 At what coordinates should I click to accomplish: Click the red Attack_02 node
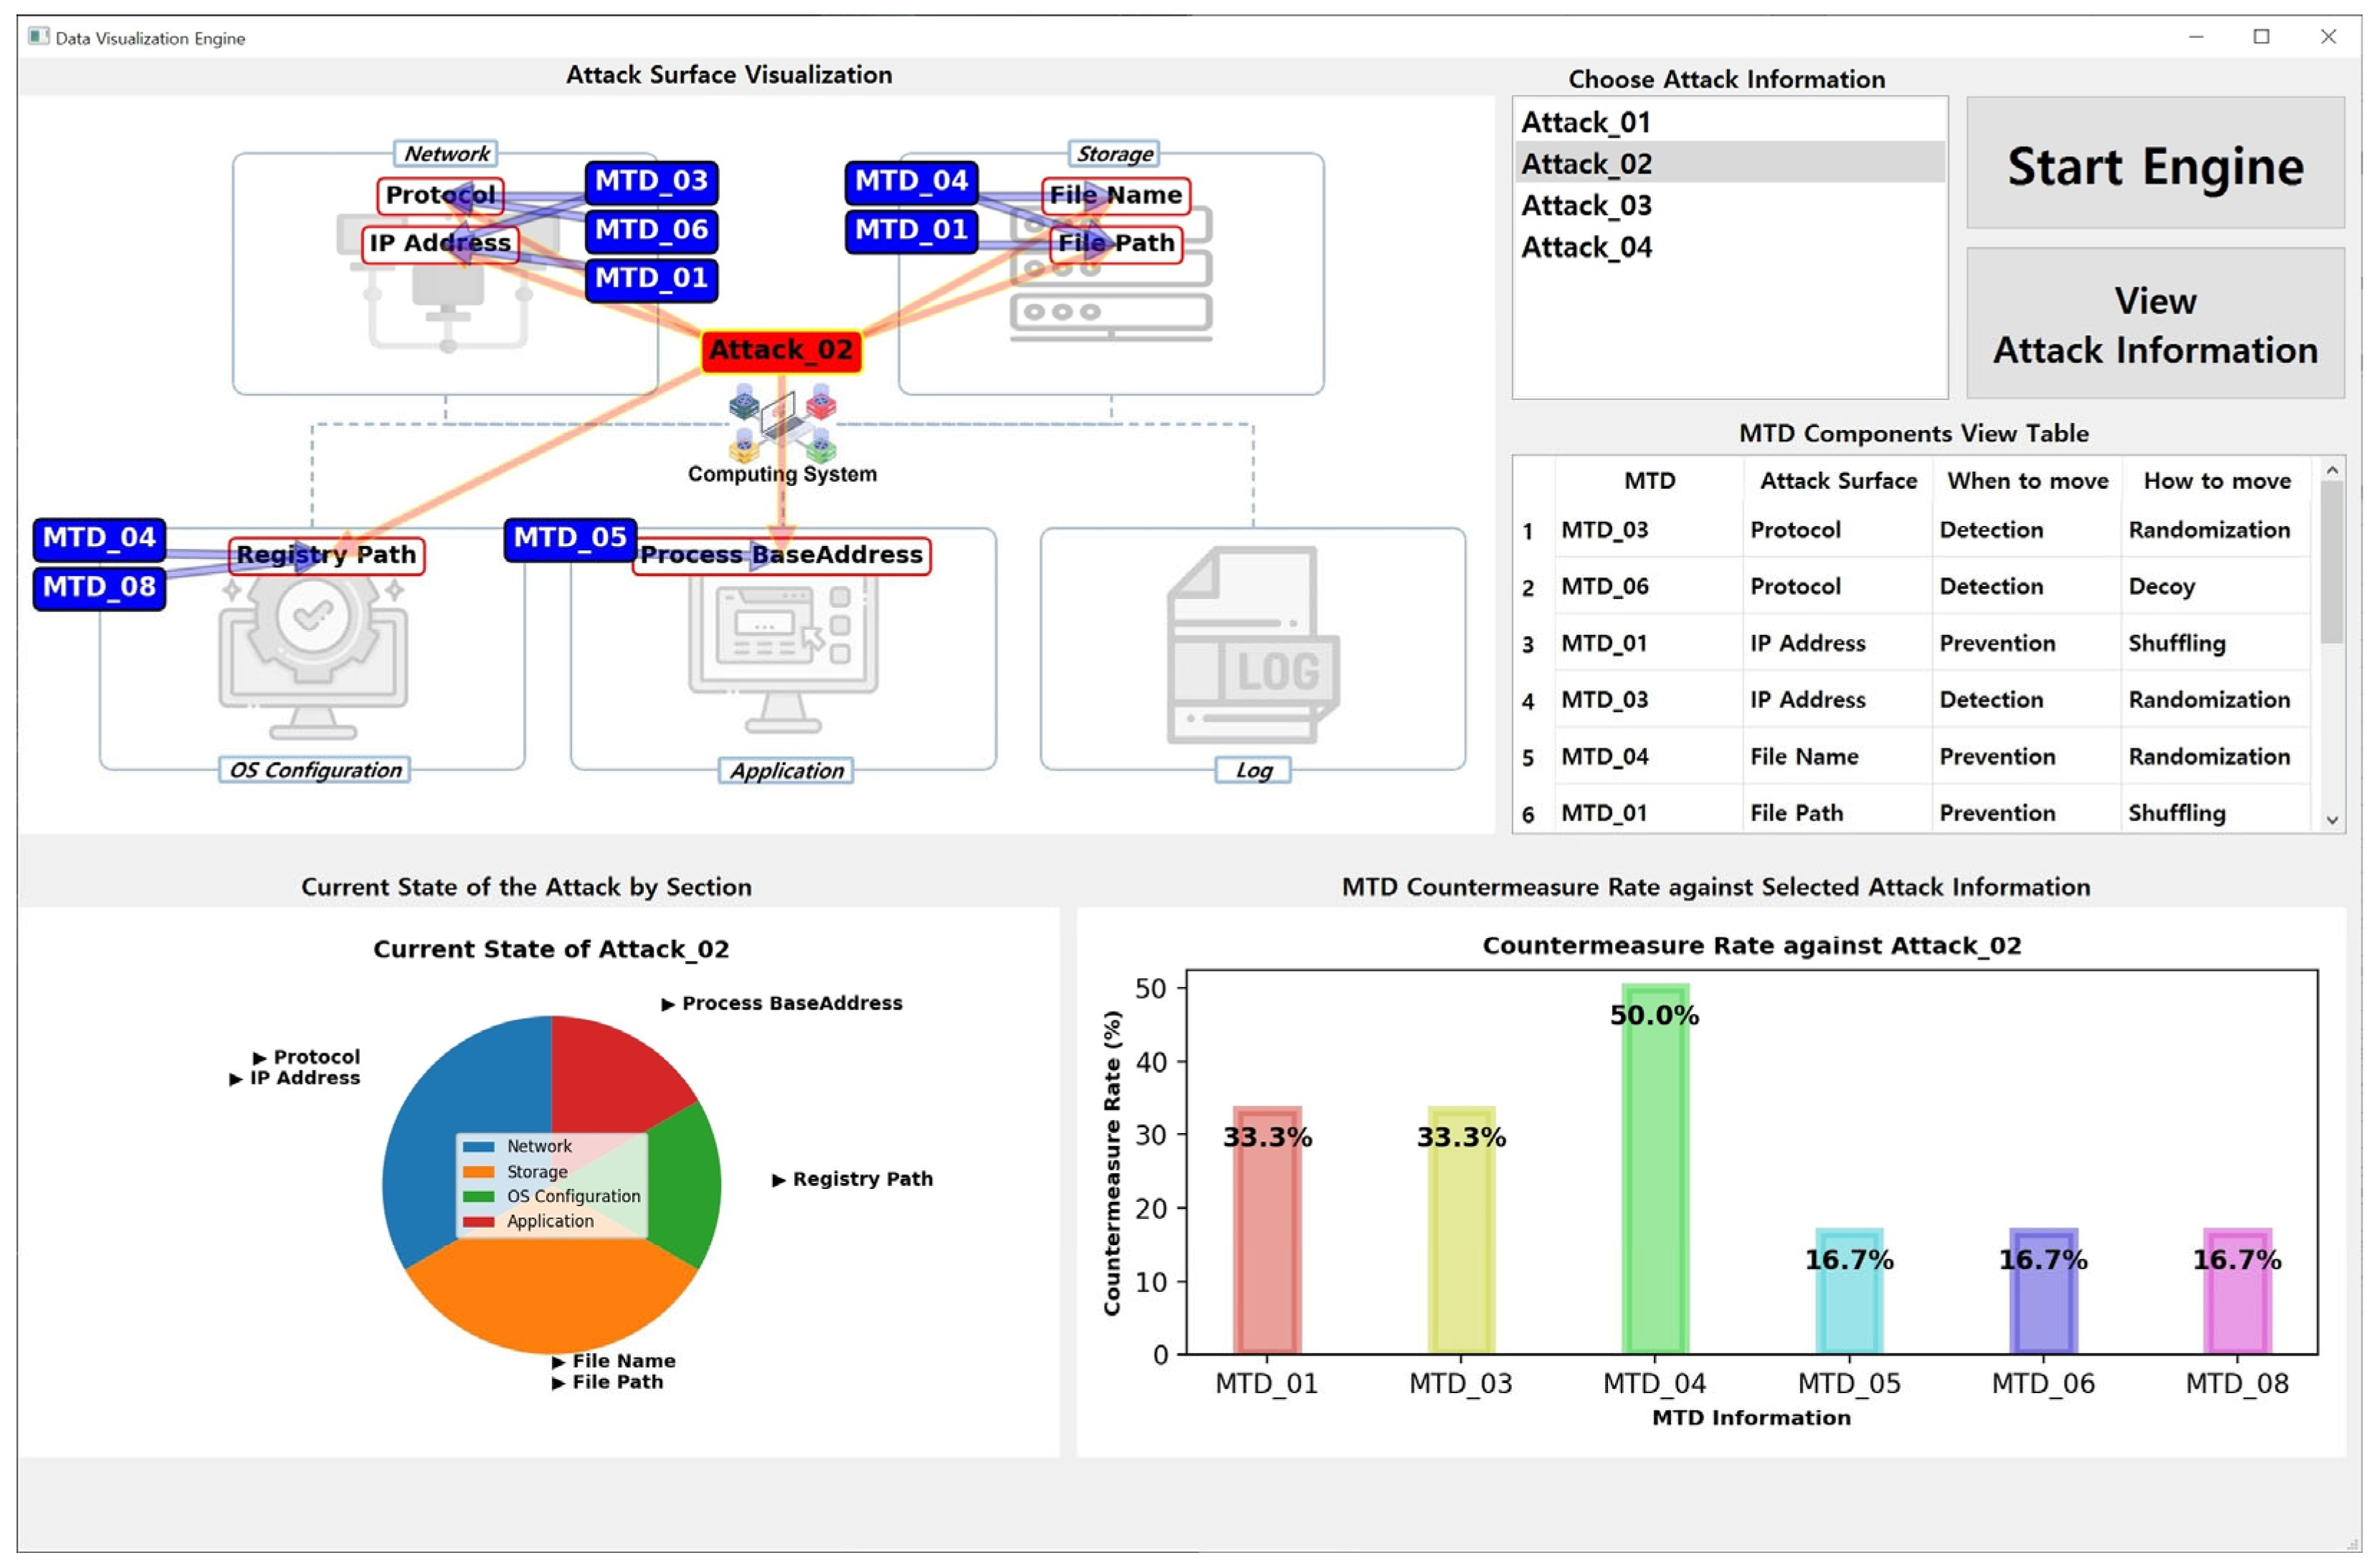781,351
